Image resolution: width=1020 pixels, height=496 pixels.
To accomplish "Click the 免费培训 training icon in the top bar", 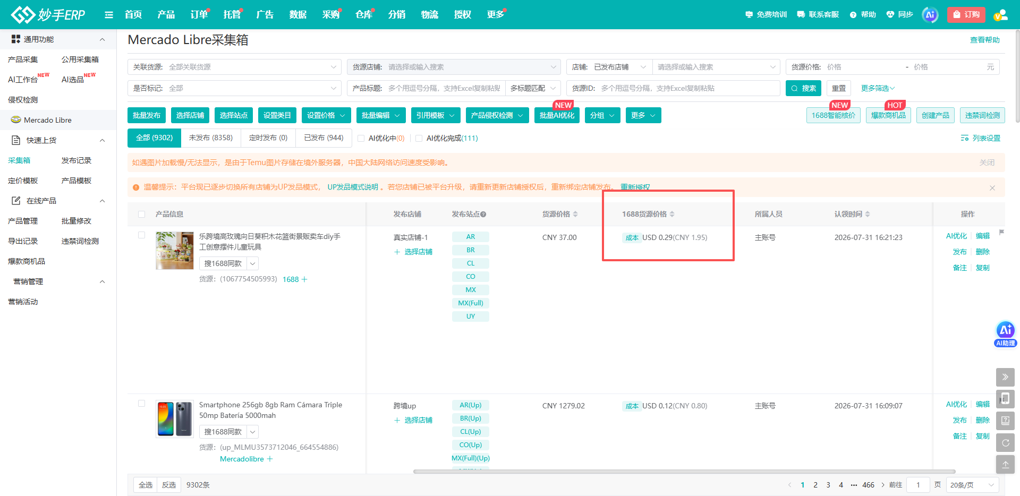I will [x=749, y=14].
